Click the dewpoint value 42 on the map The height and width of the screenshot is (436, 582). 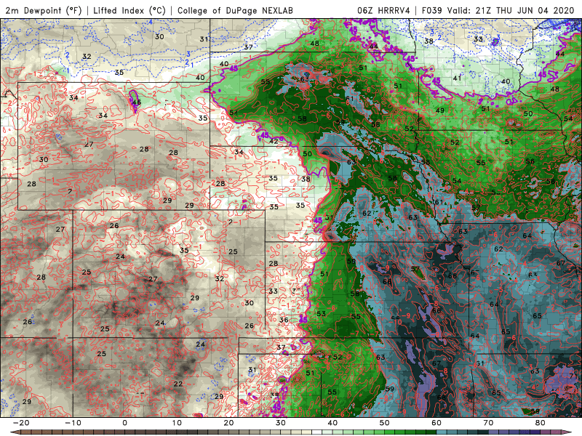pos(274,141)
